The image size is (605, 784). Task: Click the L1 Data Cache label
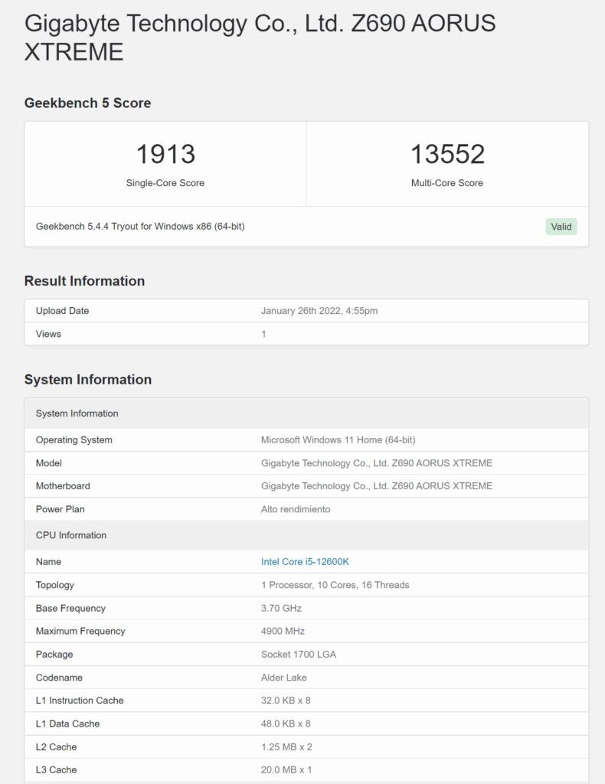(67, 724)
